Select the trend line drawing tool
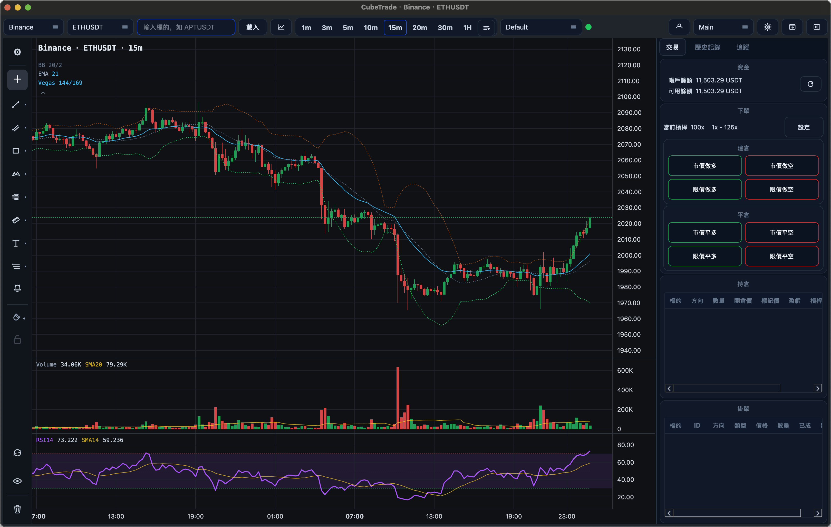Viewport: 831px width, 527px height. (16, 105)
